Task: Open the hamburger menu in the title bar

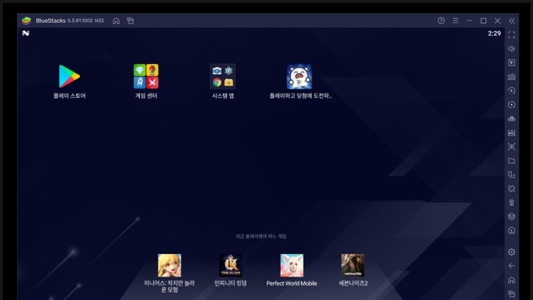Action: (456, 21)
